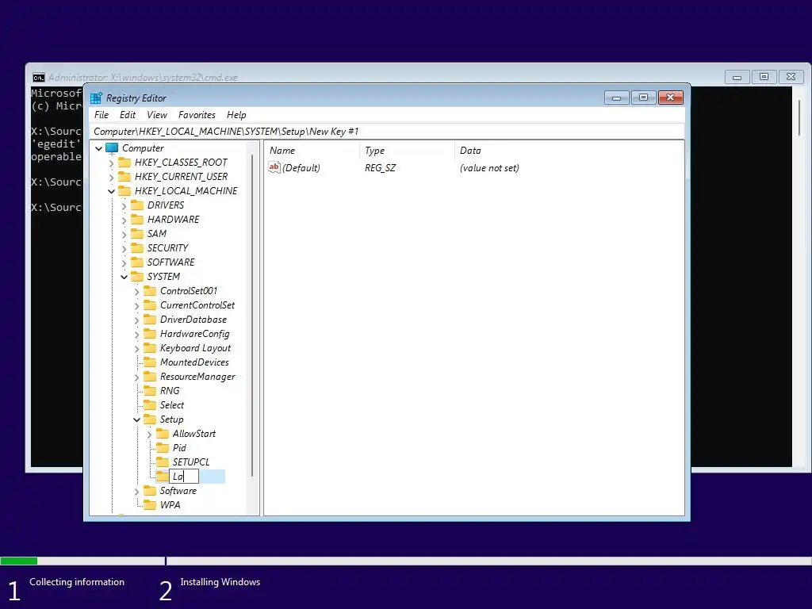This screenshot has width=812, height=609.
Task: Open the Edit menu
Action: pyautogui.click(x=128, y=115)
